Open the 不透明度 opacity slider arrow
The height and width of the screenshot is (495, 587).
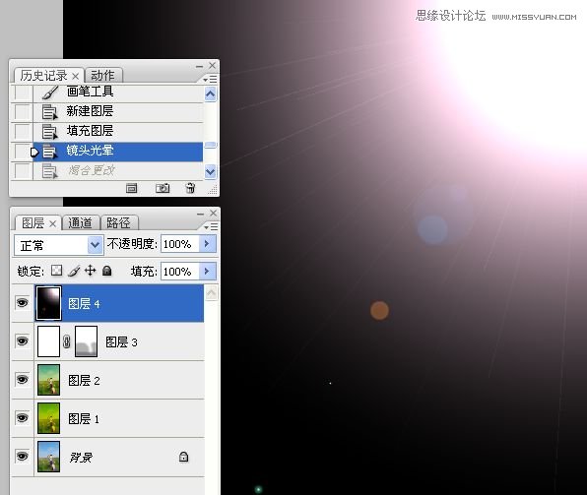(x=207, y=244)
